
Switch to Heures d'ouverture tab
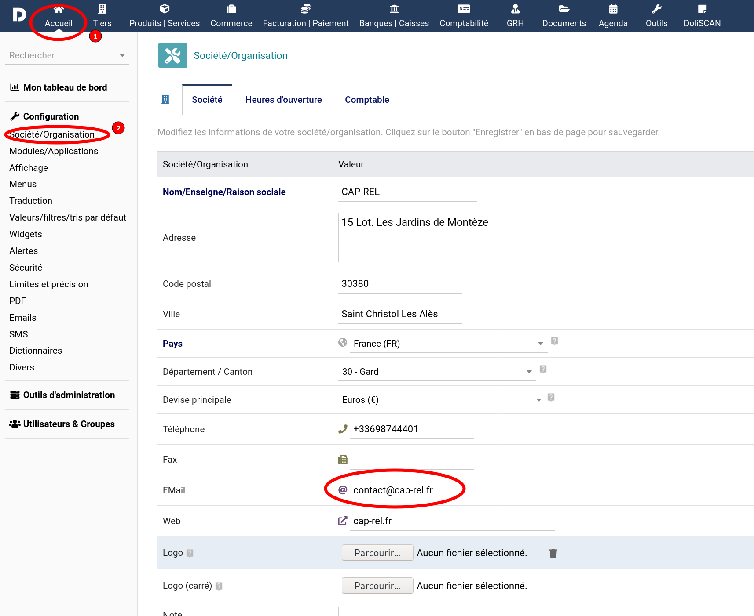click(284, 100)
